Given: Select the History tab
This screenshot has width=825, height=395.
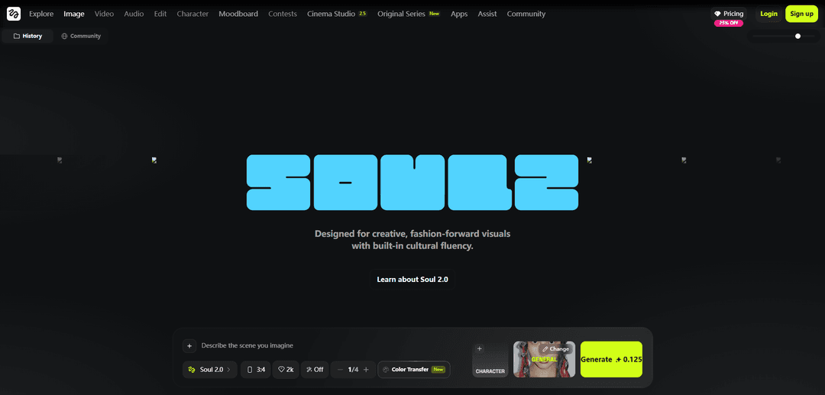Looking at the screenshot, I should click(27, 37).
